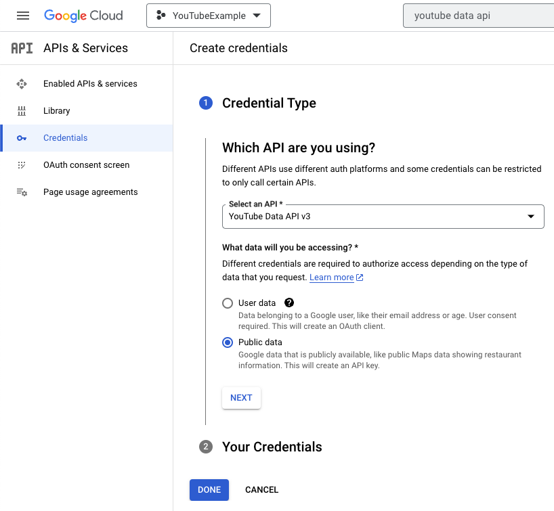
Task: Open the hamburger navigation menu
Action: [x=23, y=16]
